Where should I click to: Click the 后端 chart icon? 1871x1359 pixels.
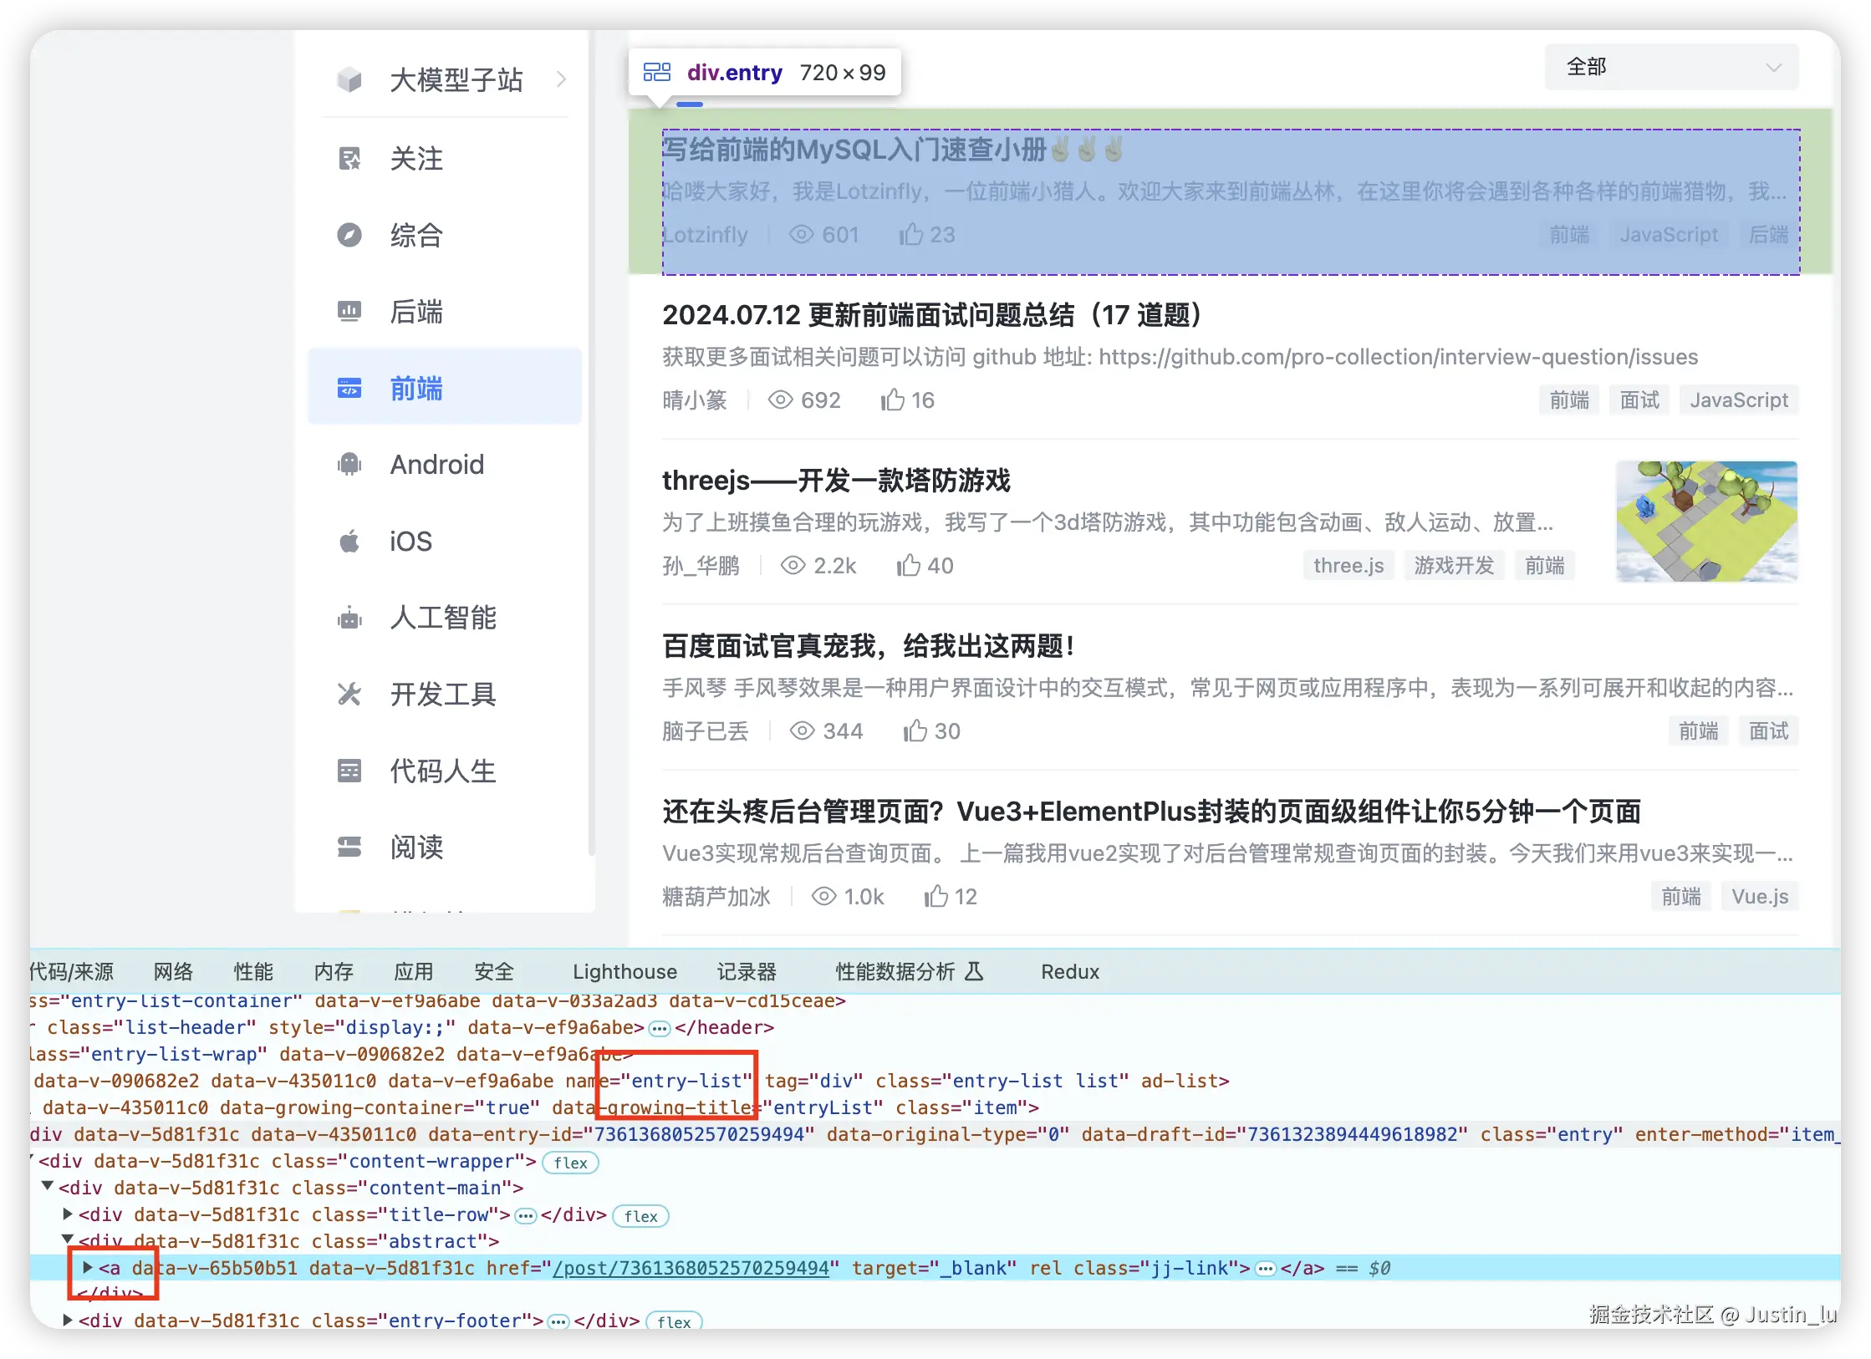pos(349,312)
